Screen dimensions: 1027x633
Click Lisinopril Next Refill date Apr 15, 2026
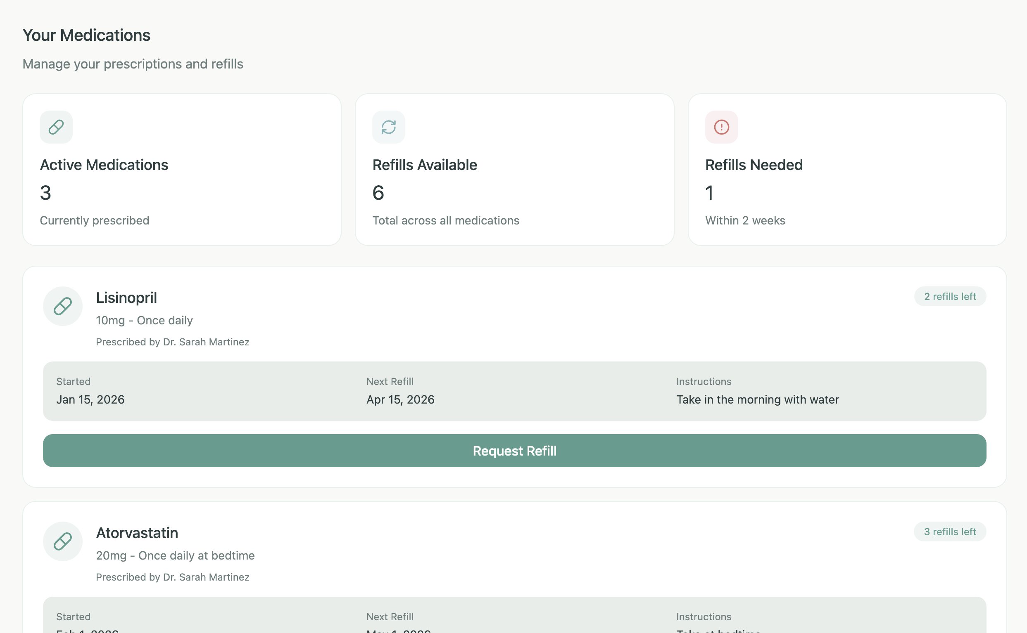(400, 399)
